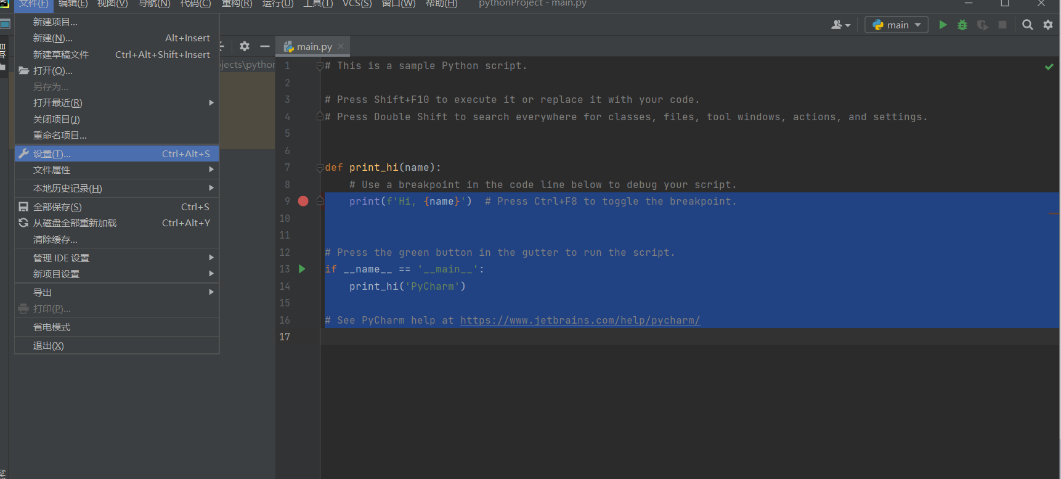Click 全部保存(S) save-all entry
1061x479 pixels.
click(117, 207)
